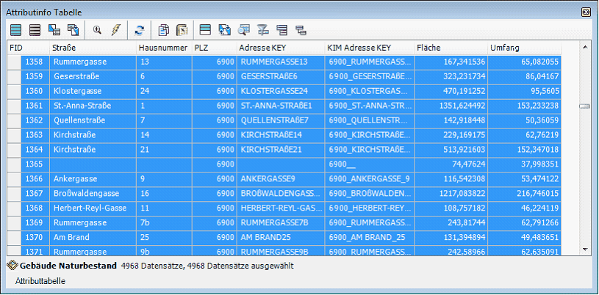Select row selector for FID 1365
The width and height of the screenshot is (599, 295).
pos(13,164)
